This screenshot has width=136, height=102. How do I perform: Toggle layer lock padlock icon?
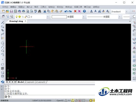pos(26,17)
